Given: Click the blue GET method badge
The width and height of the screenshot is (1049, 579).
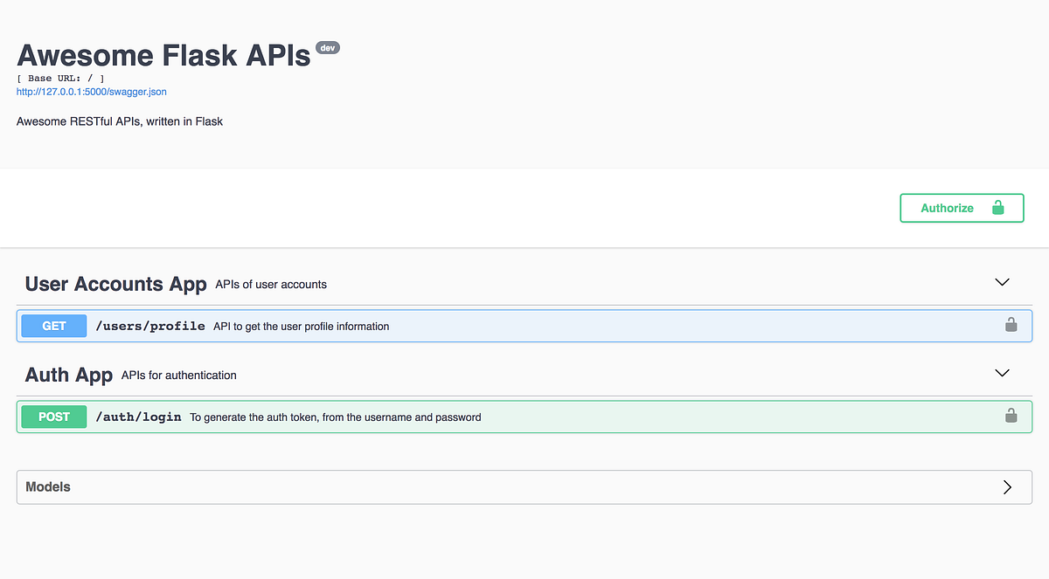Looking at the screenshot, I should tap(53, 326).
